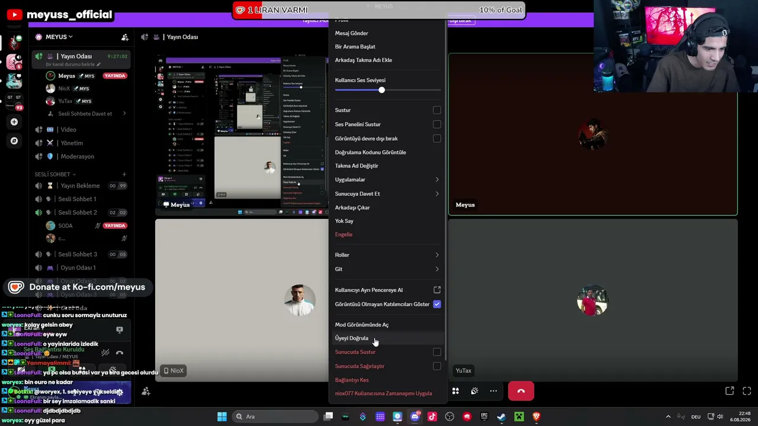Add a channel to SESLİ SOHBET category
The image size is (758, 426).
point(124,175)
